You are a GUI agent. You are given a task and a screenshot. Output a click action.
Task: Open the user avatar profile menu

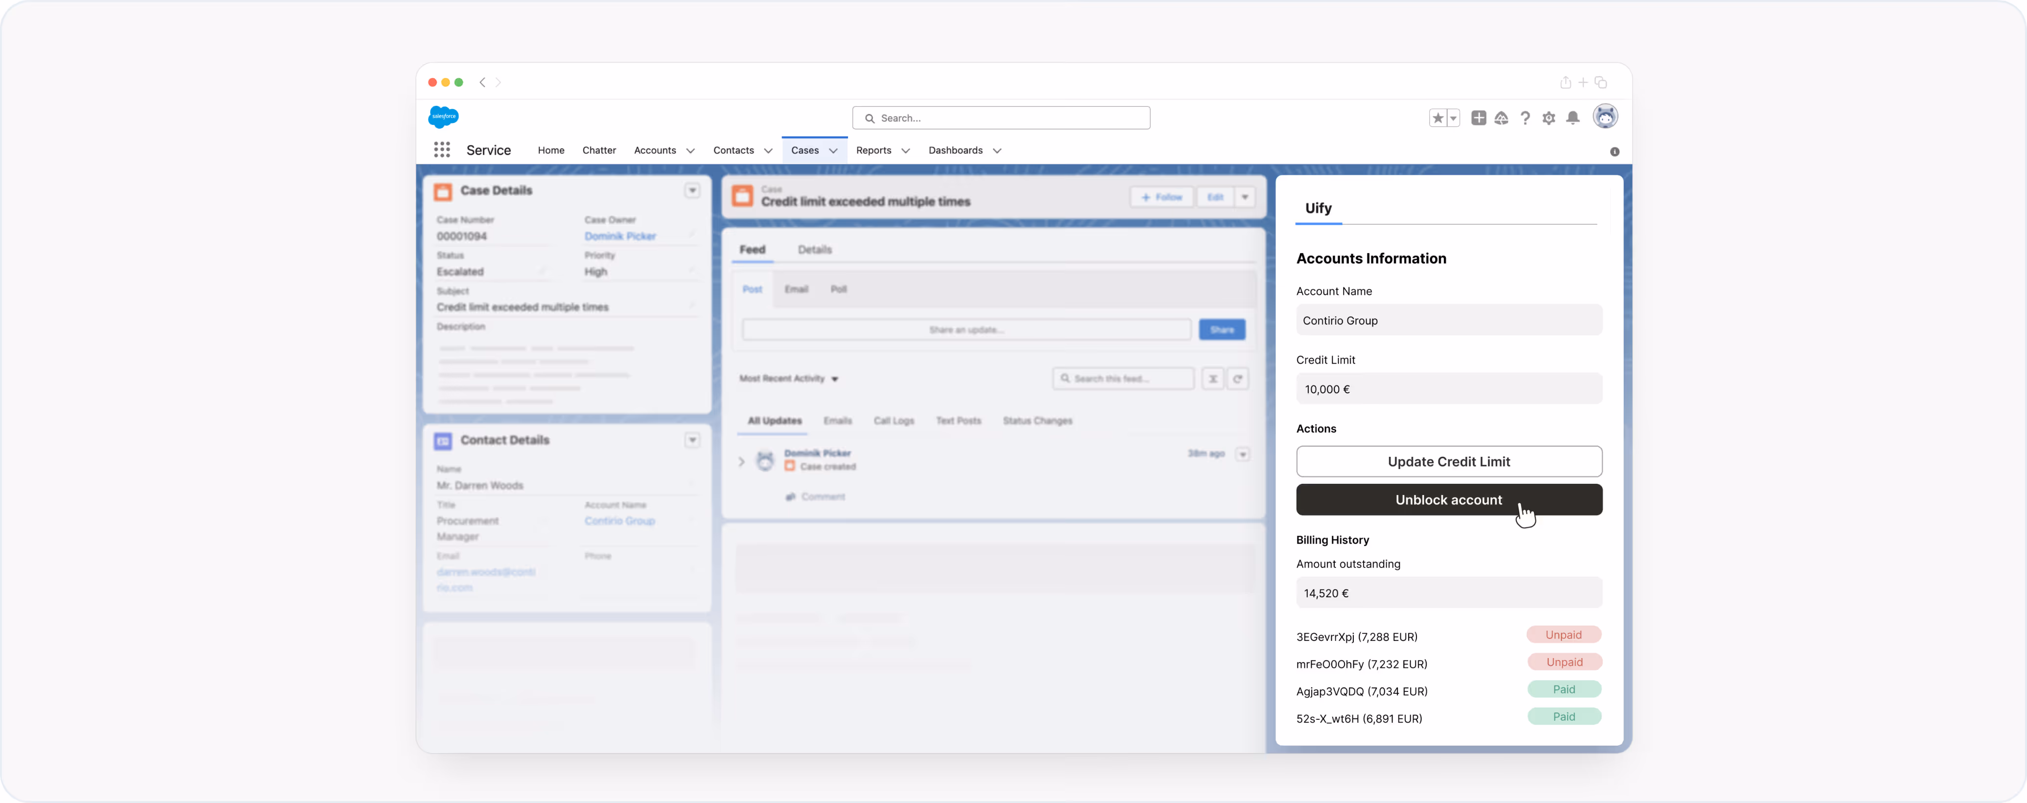click(x=1604, y=117)
